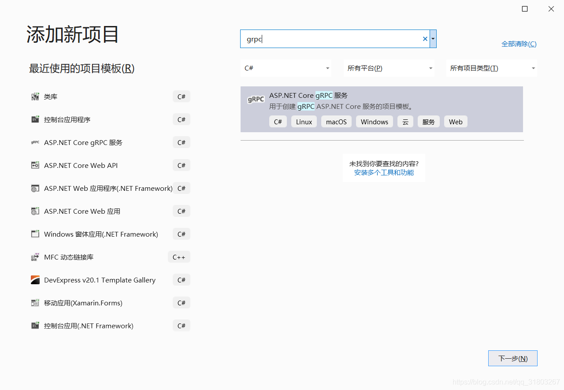Click the Windows tag on gRPC result
Image resolution: width=564 pixels, height=390 pixels.
[375, 122]
